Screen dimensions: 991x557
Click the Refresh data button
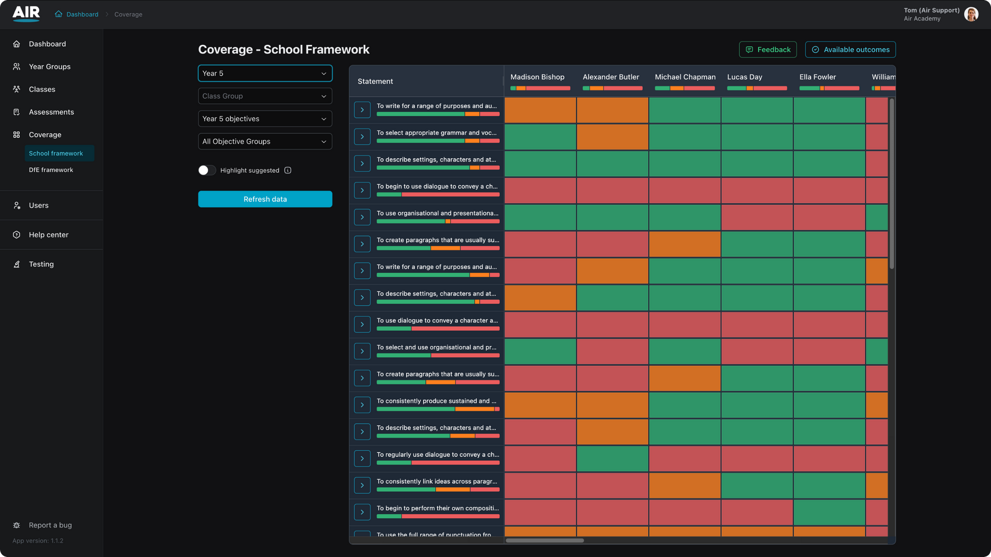[x=265, y=199]
